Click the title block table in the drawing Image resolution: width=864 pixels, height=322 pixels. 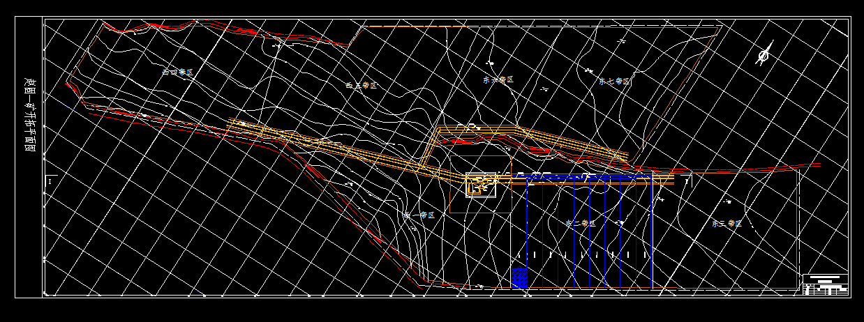[826, 284]
